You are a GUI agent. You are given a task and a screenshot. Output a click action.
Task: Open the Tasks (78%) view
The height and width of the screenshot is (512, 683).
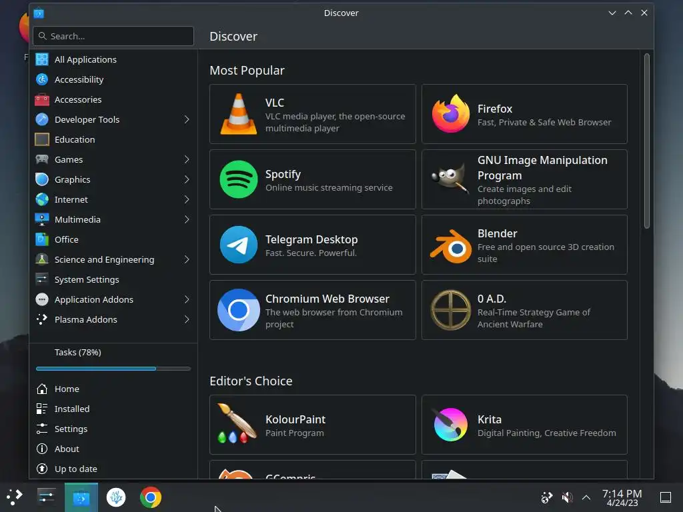77,352
